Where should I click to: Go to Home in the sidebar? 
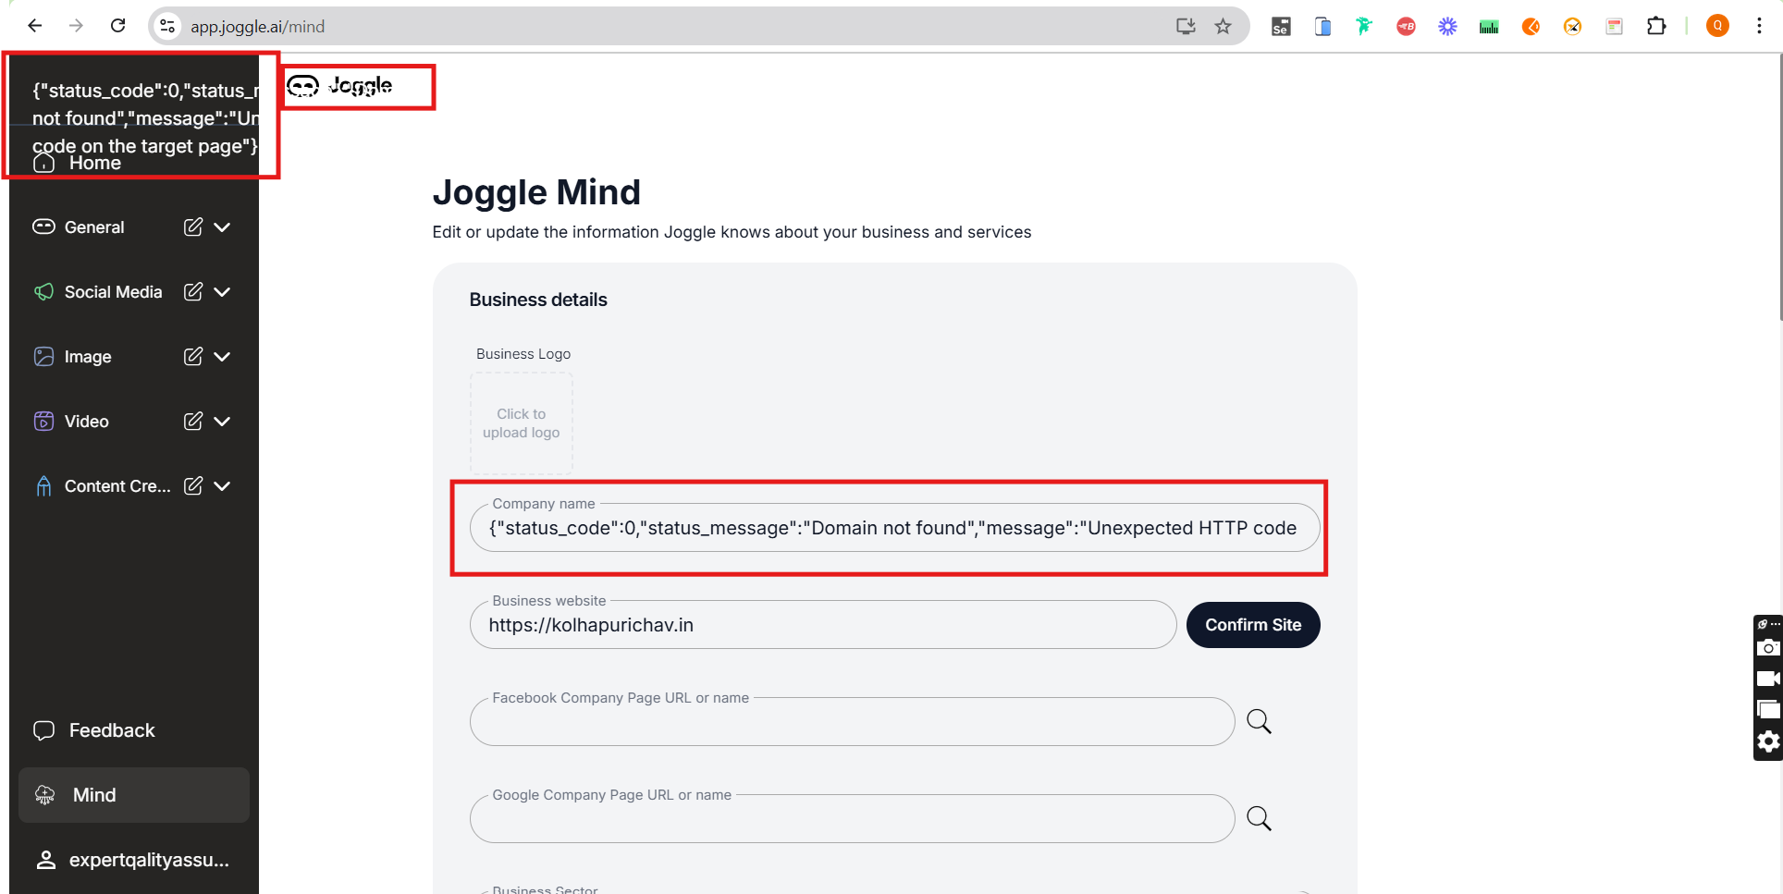tap(94, 164)
